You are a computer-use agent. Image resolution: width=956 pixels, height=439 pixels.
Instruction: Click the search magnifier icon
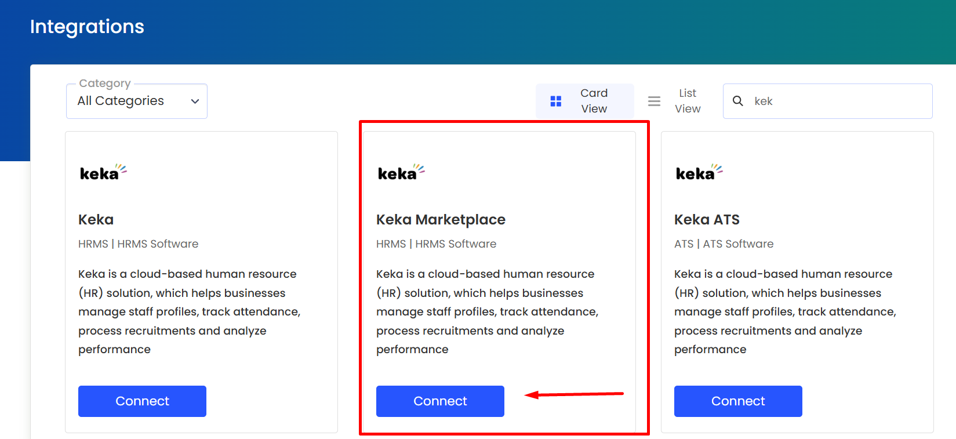738,101
